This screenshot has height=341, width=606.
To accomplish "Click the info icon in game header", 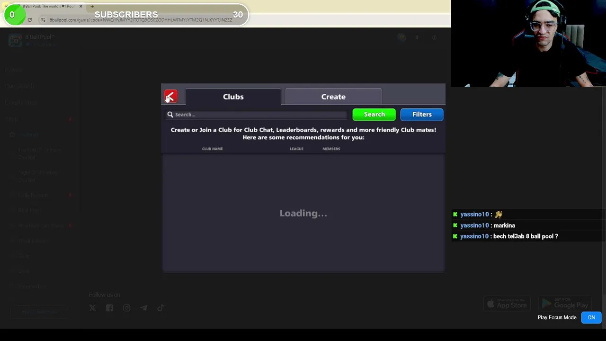I will click(x=434, y=37).
